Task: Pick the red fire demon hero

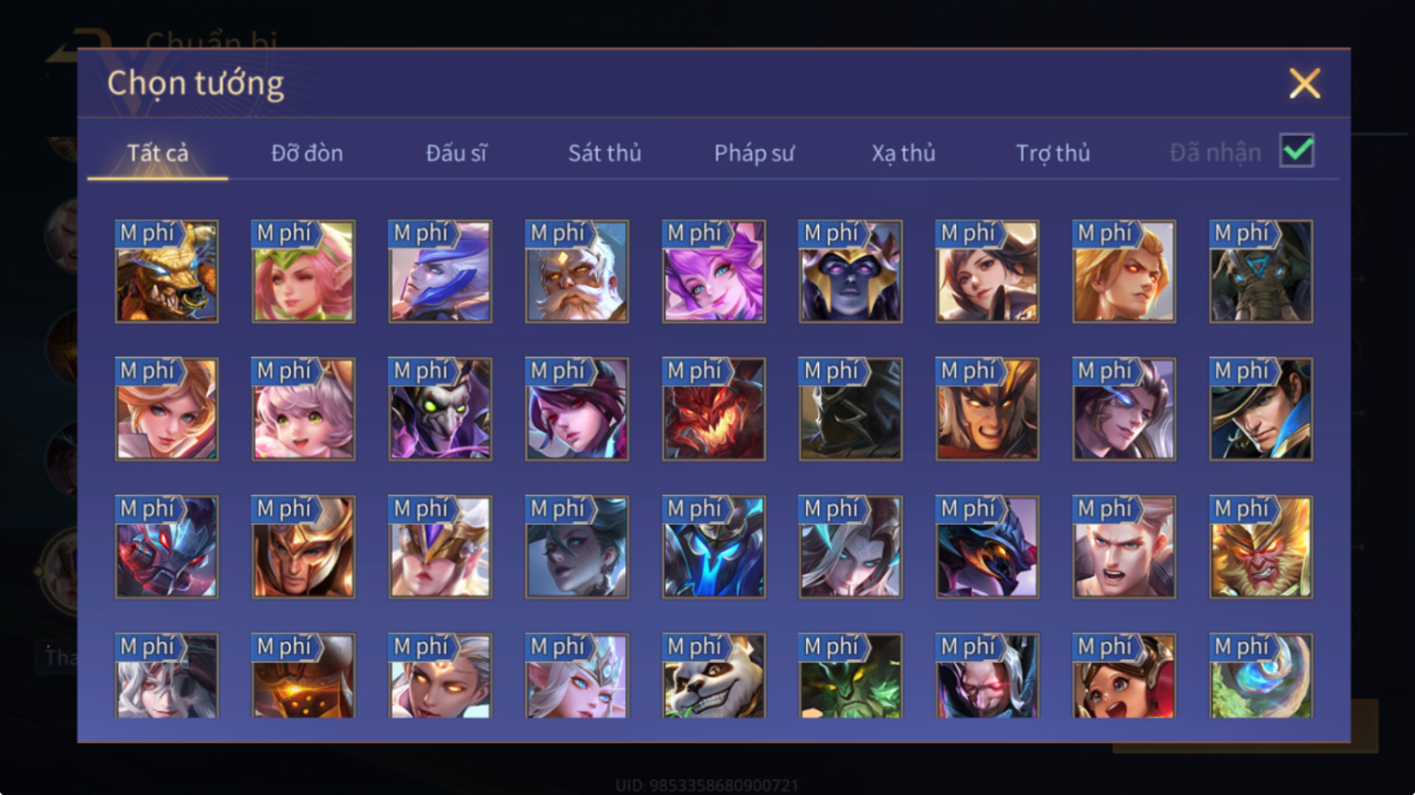Action: [x=713, y=410]
